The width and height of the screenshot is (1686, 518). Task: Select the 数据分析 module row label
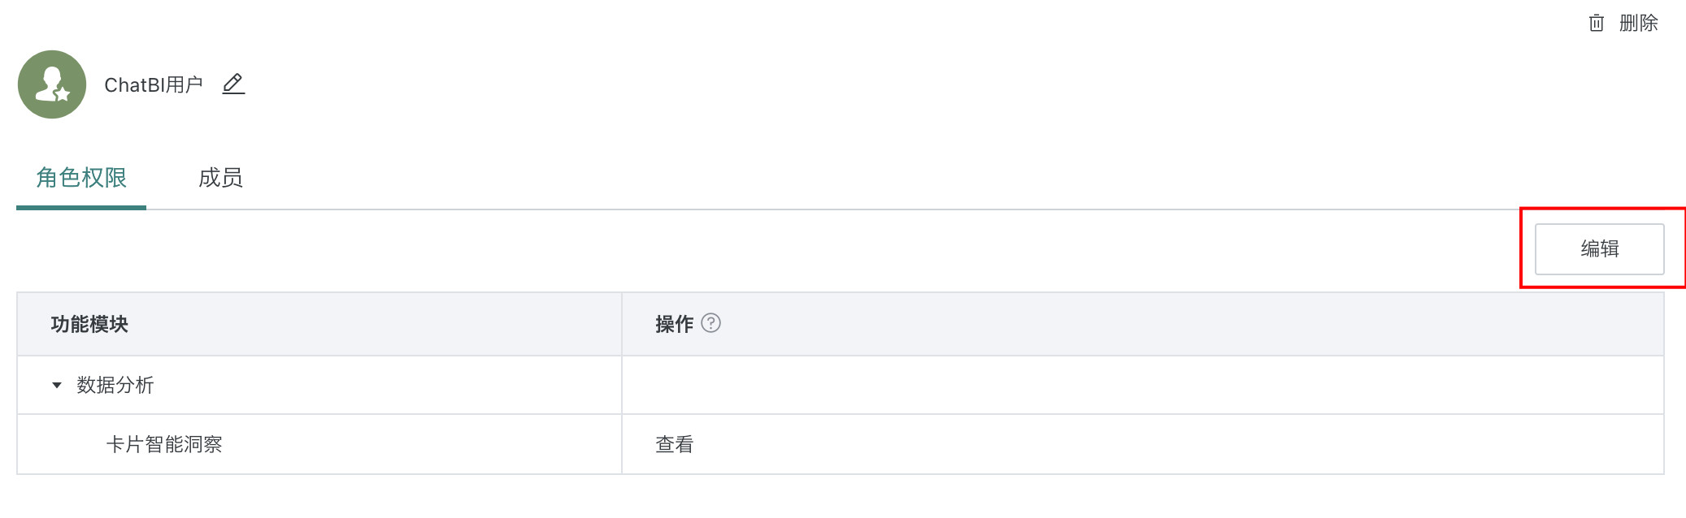click(x=115, y=385)
